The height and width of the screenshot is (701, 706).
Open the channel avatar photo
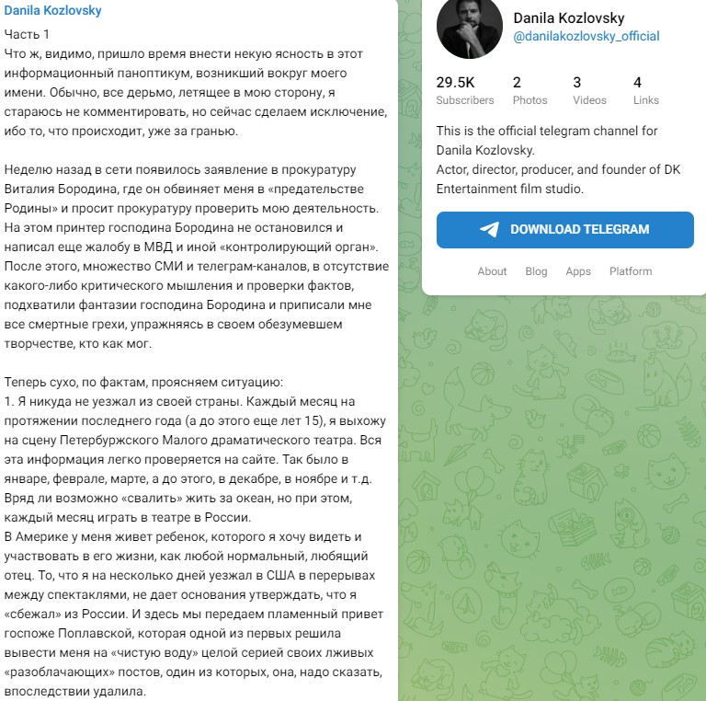point(466,28)
